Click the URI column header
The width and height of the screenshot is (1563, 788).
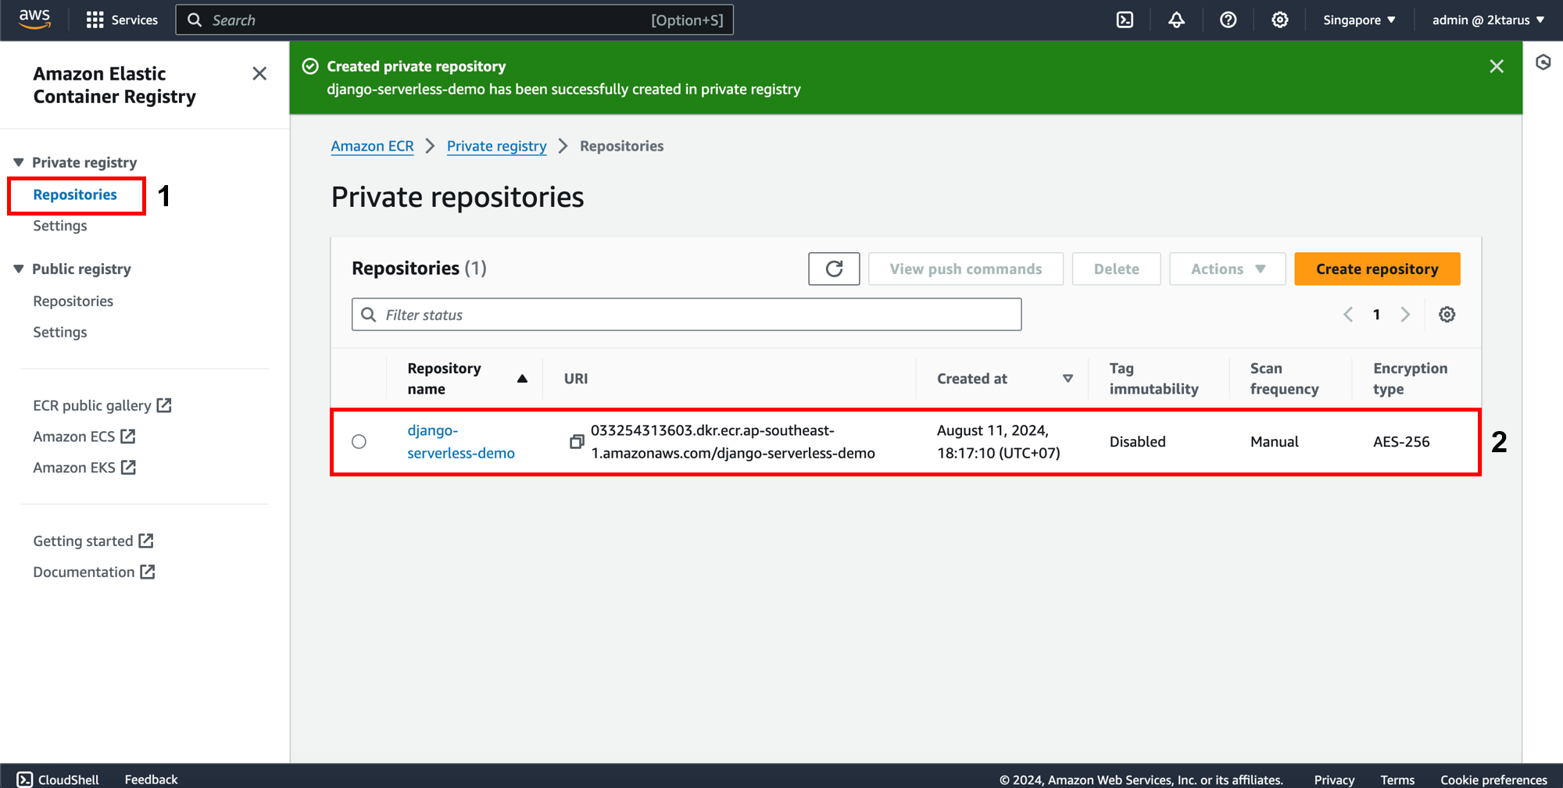click(576, 379)
